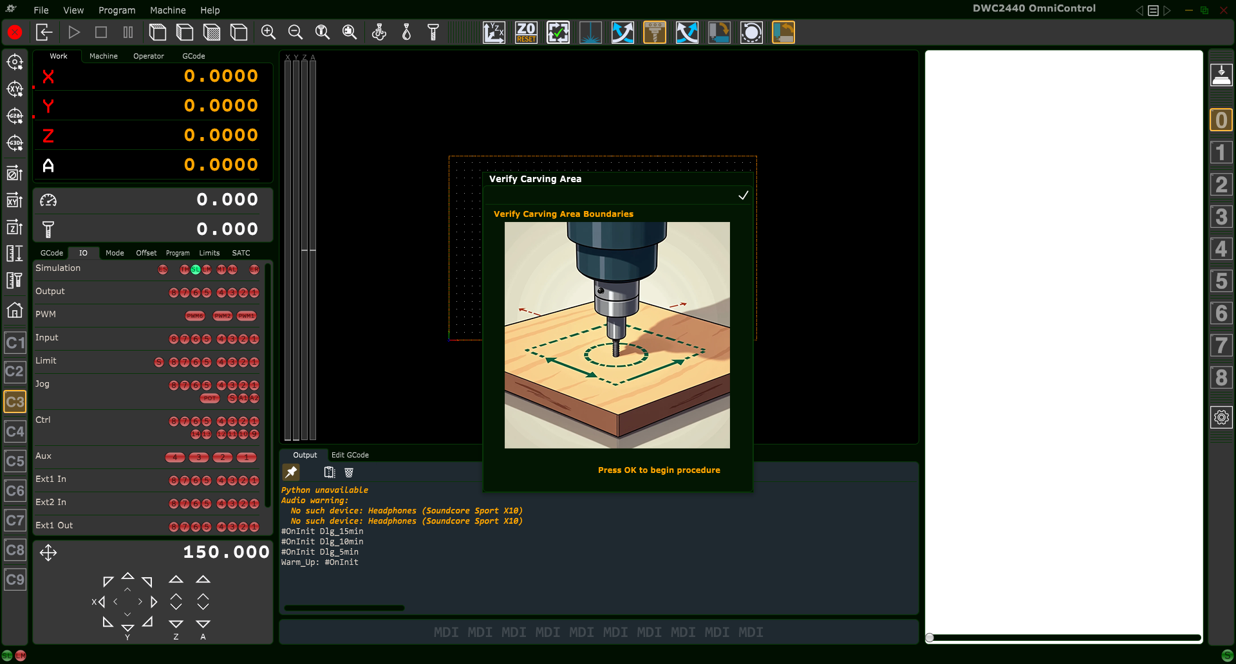Click the home icon in the left sidebar
This screenshot has width=1236, height=664.
click(x=15, y=311)
